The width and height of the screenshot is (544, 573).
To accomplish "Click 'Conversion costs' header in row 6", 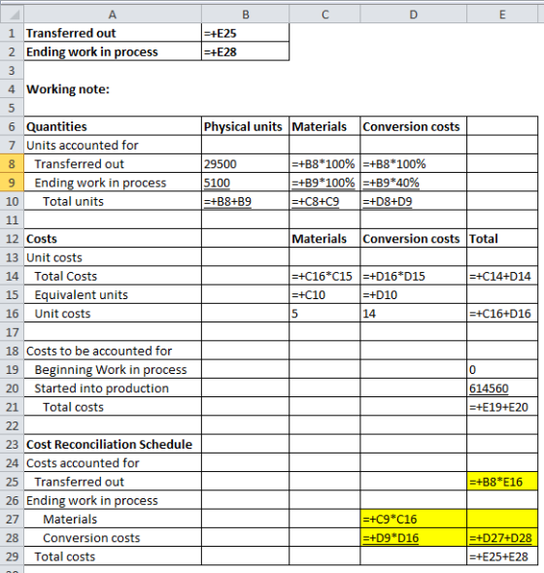I will pyautogui.click(x=413, y=126).
